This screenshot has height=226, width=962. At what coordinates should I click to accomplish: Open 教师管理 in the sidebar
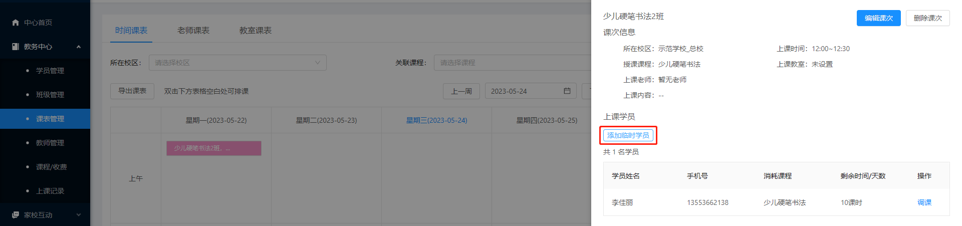pos(50,143)
